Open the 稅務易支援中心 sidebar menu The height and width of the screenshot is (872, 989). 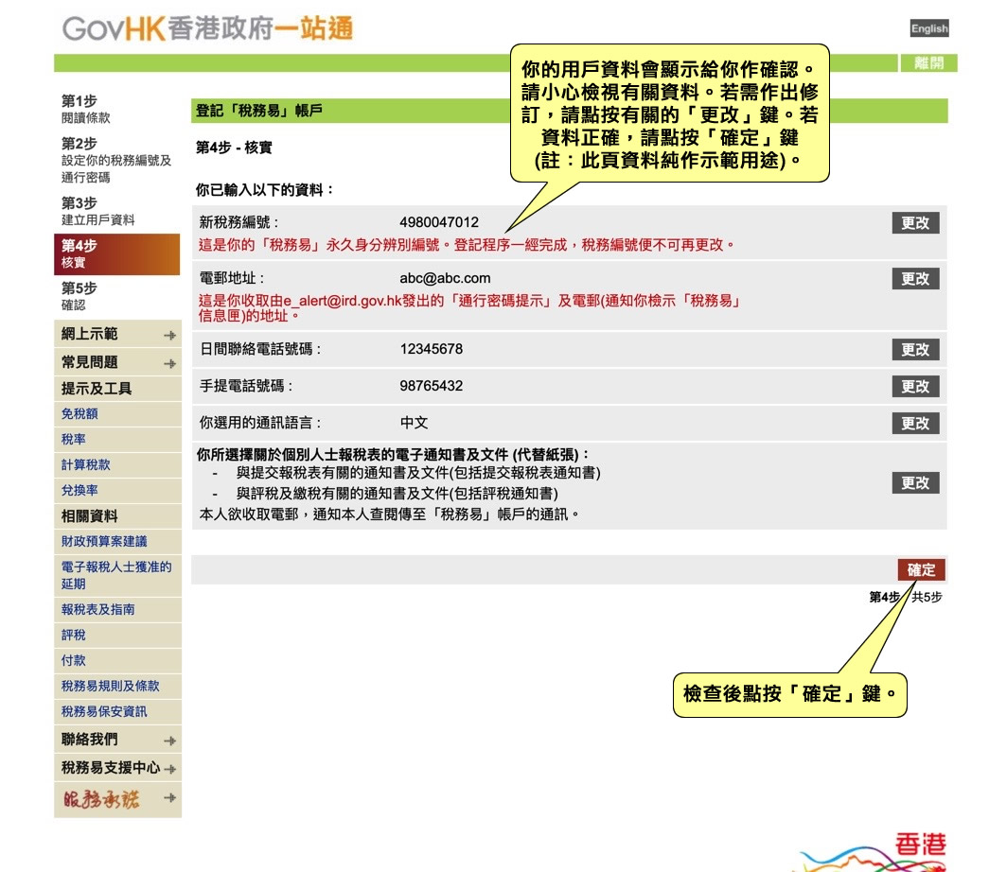pos(117,768)
